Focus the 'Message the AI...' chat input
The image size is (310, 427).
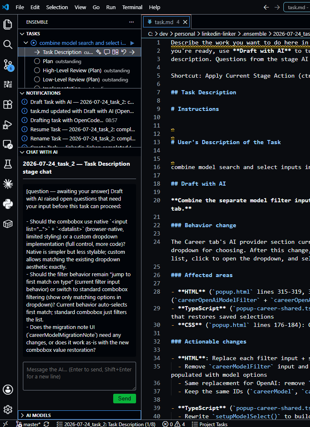[x=79, y=376]
